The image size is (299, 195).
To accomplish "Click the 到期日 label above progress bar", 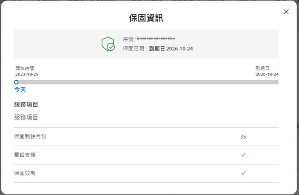I will click(262, 68).
